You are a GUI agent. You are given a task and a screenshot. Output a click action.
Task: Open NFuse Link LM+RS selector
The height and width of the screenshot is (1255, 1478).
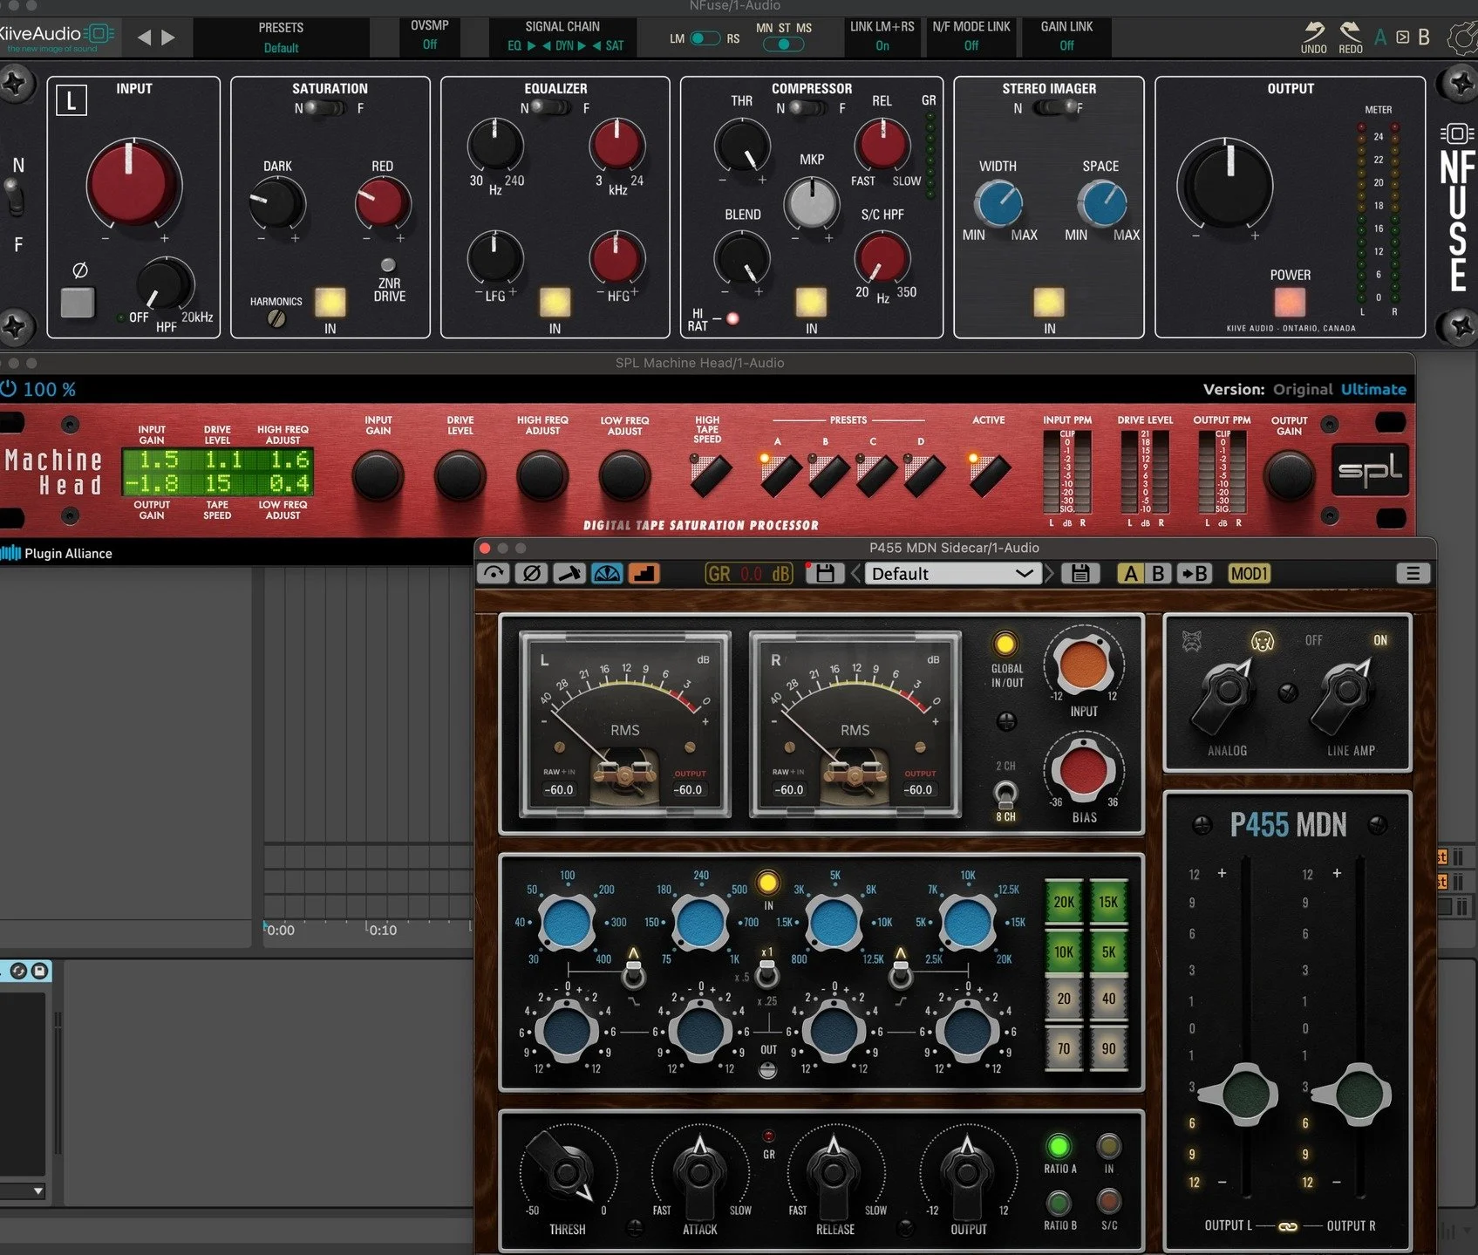[x=882, y=36]
